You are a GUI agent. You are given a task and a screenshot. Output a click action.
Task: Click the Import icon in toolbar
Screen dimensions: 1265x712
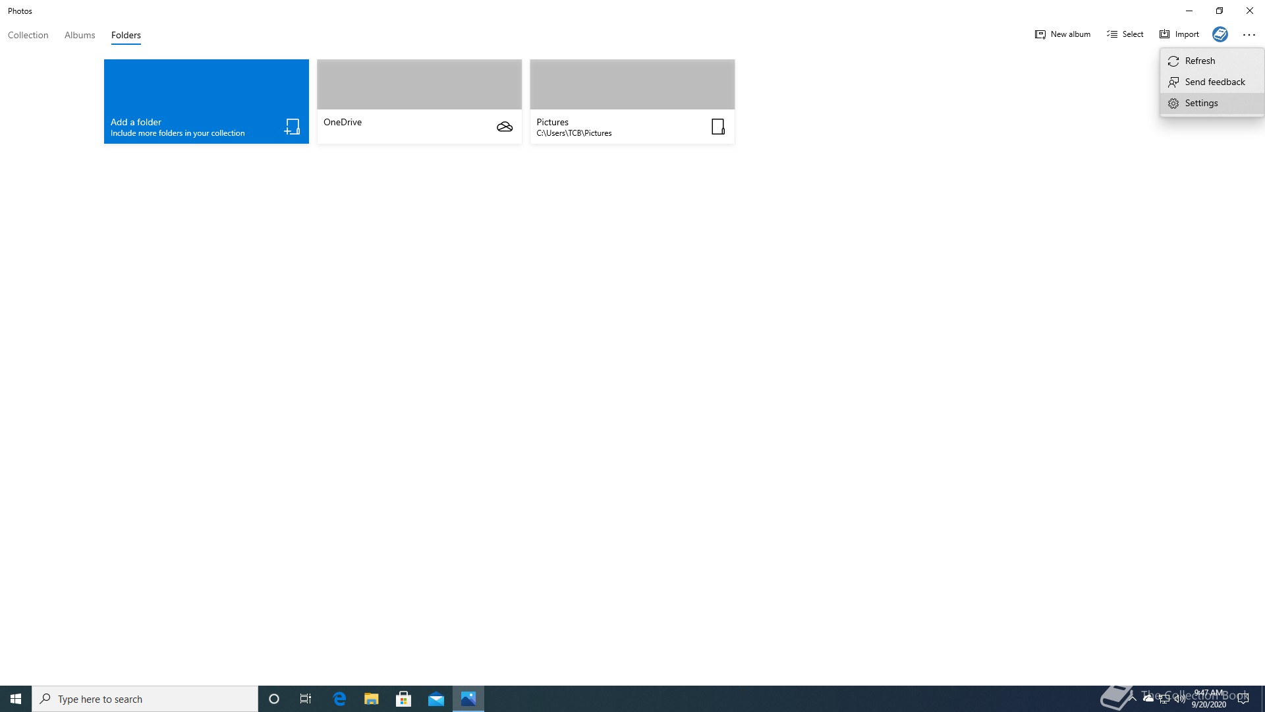tap(1165, 34)
